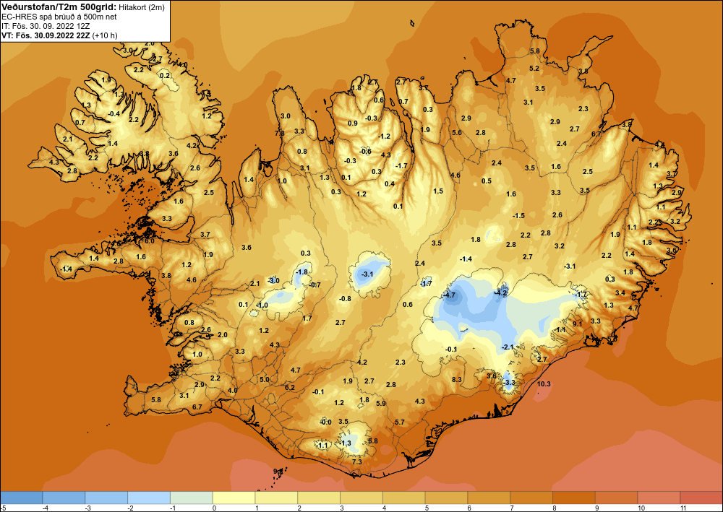Click the -1.2 temperature value
This screenshot has height=512, width=723.
[384, 136]
